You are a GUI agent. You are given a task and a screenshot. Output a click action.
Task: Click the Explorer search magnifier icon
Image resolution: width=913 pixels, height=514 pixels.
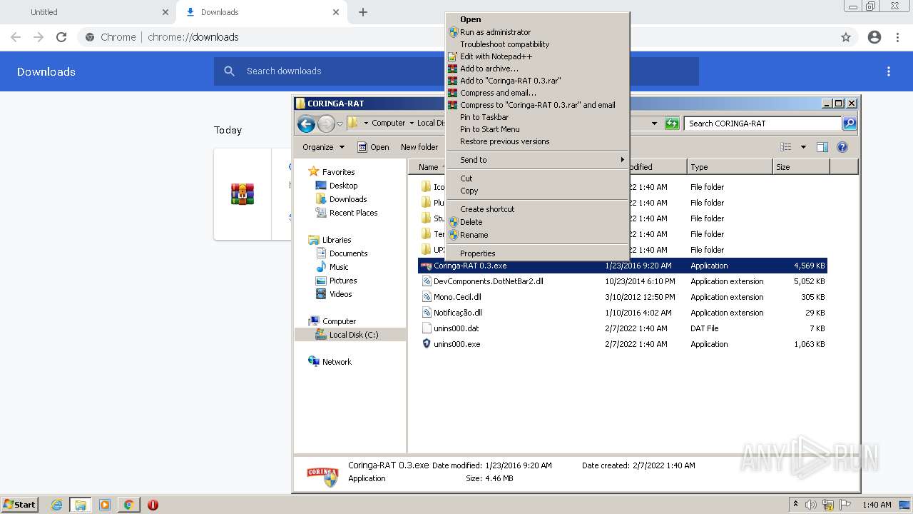pyautogui.click(x=850, y=124)
